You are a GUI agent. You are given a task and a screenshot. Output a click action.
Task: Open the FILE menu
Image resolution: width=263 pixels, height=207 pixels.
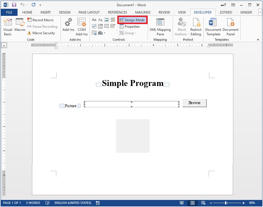tap(9, 12)
